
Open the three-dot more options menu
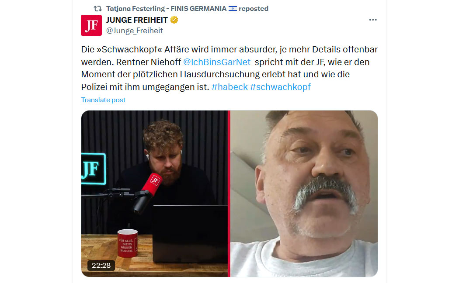tap(372, 20)
